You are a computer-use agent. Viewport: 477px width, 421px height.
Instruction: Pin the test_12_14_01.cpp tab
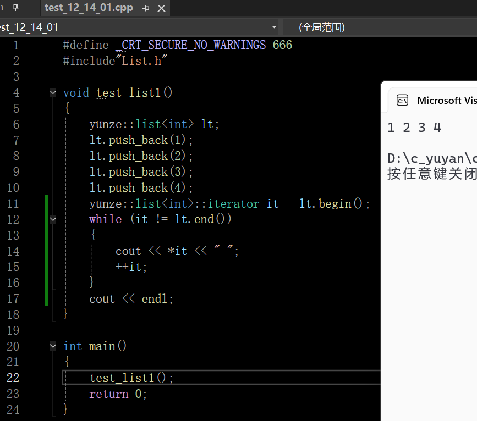(146, 8)
